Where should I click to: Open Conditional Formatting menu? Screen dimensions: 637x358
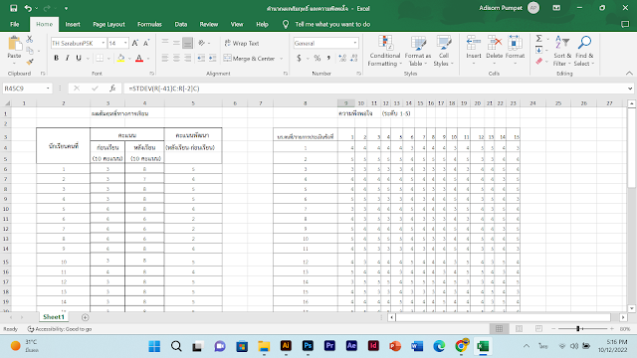tap(385, 51)
